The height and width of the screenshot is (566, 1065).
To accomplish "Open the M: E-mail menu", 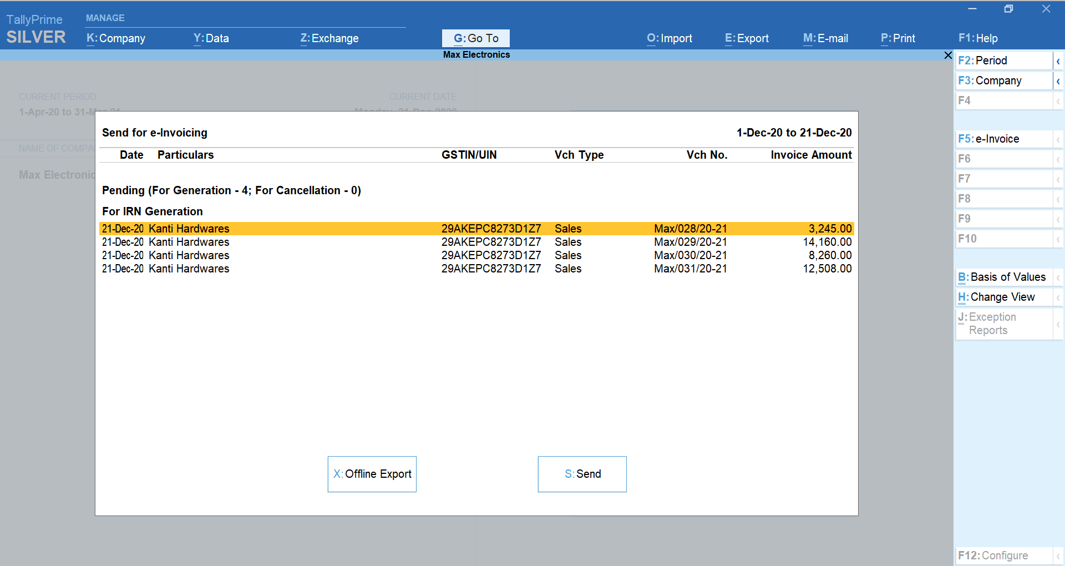I will pyautogui.click(x=825, y=38).
